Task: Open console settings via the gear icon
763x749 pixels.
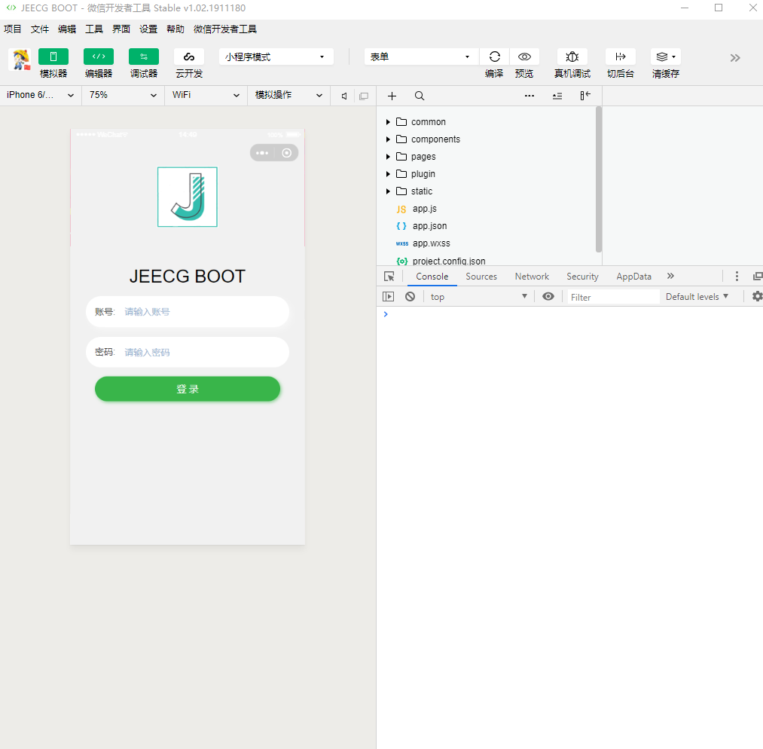Action: [756, 296]
